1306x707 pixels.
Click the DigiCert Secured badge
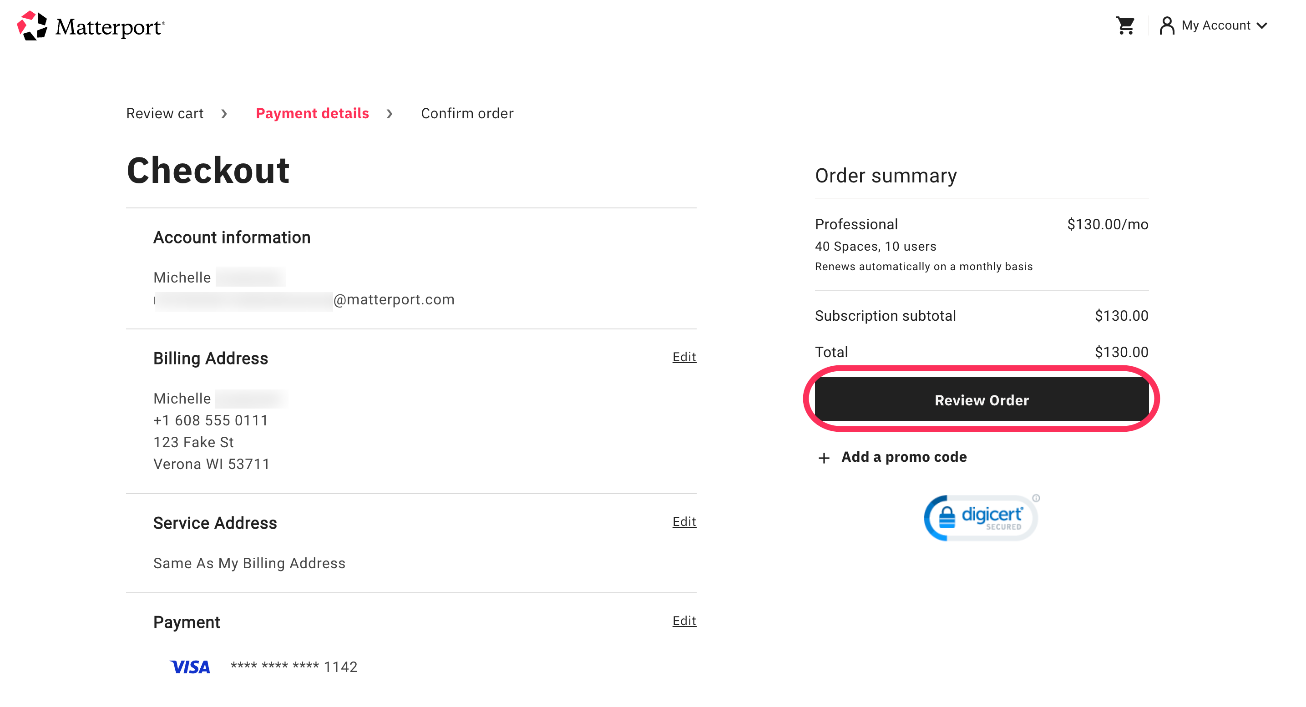[979, 517]
